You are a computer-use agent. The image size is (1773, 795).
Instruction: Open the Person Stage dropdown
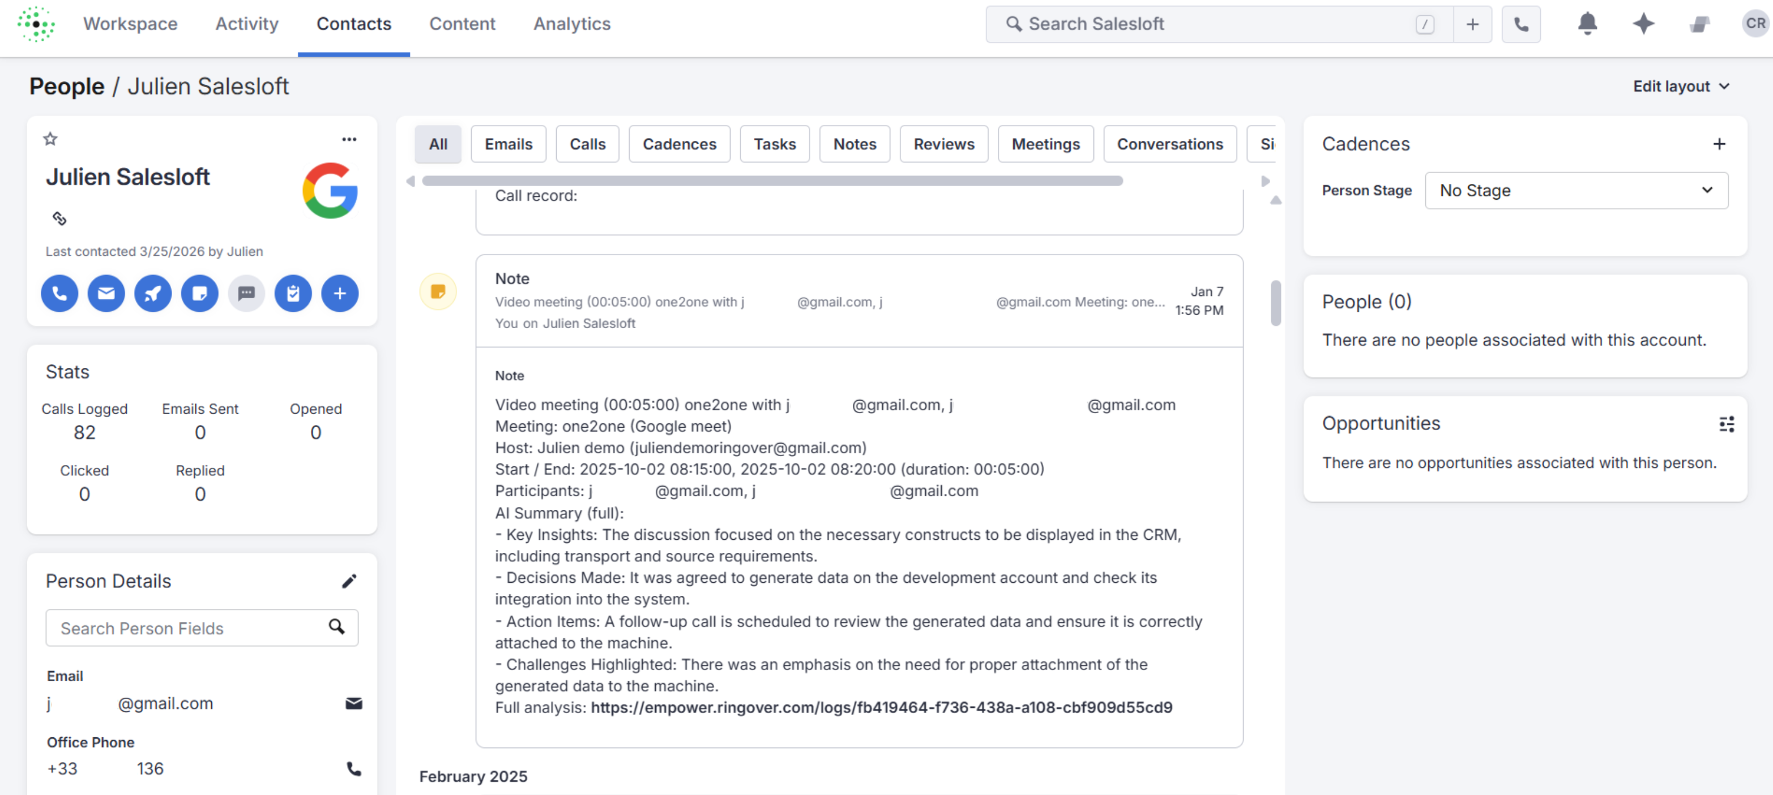[1576, 191]
